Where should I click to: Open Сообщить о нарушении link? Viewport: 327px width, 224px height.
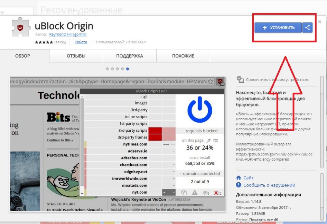pyautogui.click(x=269, y=185)
